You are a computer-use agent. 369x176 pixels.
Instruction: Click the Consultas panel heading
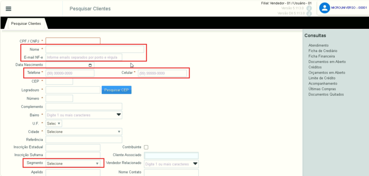(x=315, y=36)
